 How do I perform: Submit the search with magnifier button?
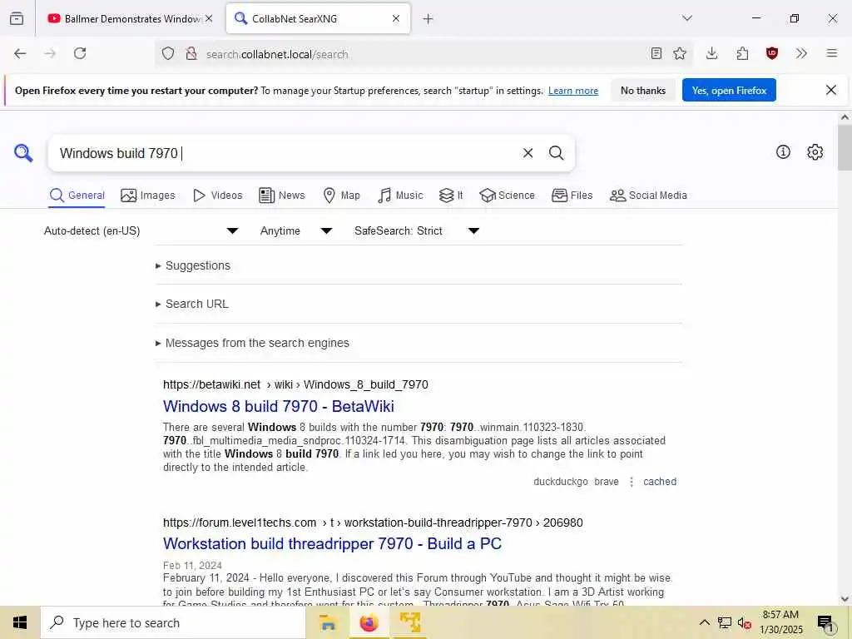tap(556, 153)
